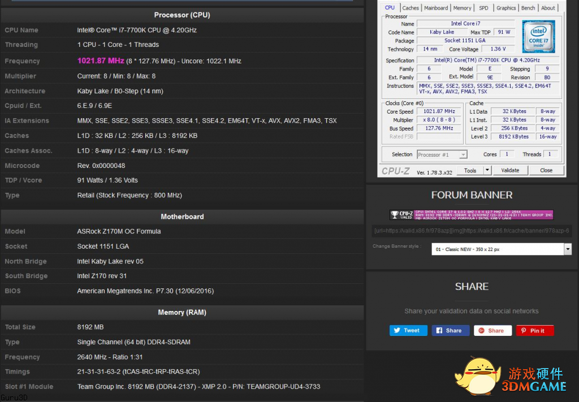The width and height of the screenshot is (579, 402).
Task: Select the Level 3 cache '8192 KBytes' field
Action: pos(513,137)
